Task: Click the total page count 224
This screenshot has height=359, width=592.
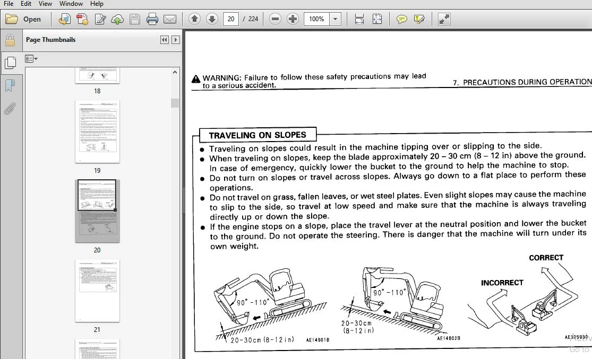Action: pos(253,19)
